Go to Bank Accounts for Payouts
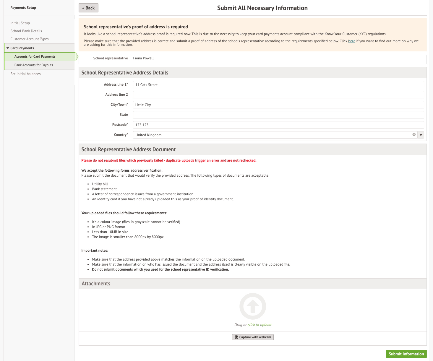 pyautogui.click(x=34, y=65)
